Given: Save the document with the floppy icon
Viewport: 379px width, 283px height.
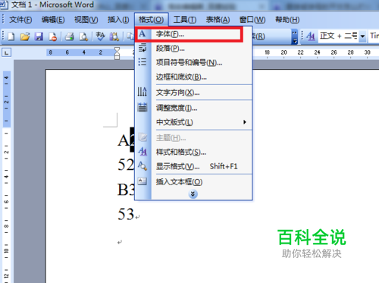Looking at the screenshot, I should [39, 36].
